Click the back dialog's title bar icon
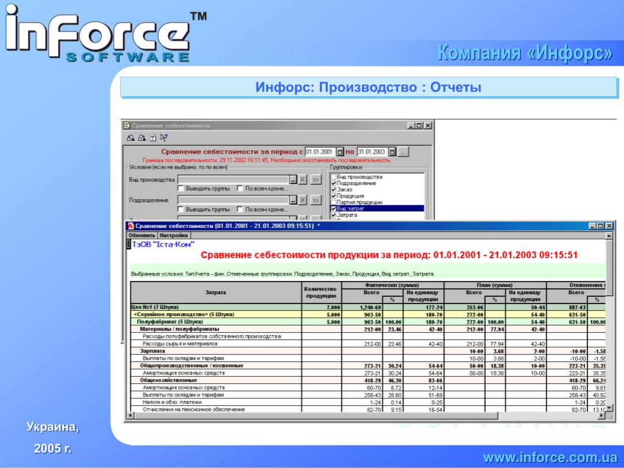The height and width of the screenshot is (468, 624). coord(127,126)
